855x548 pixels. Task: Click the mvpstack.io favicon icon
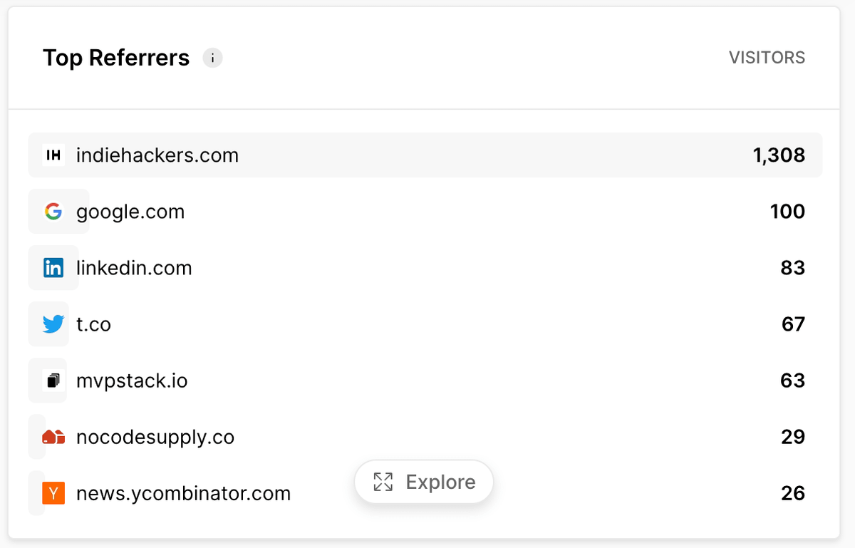(x=53, y=381)
